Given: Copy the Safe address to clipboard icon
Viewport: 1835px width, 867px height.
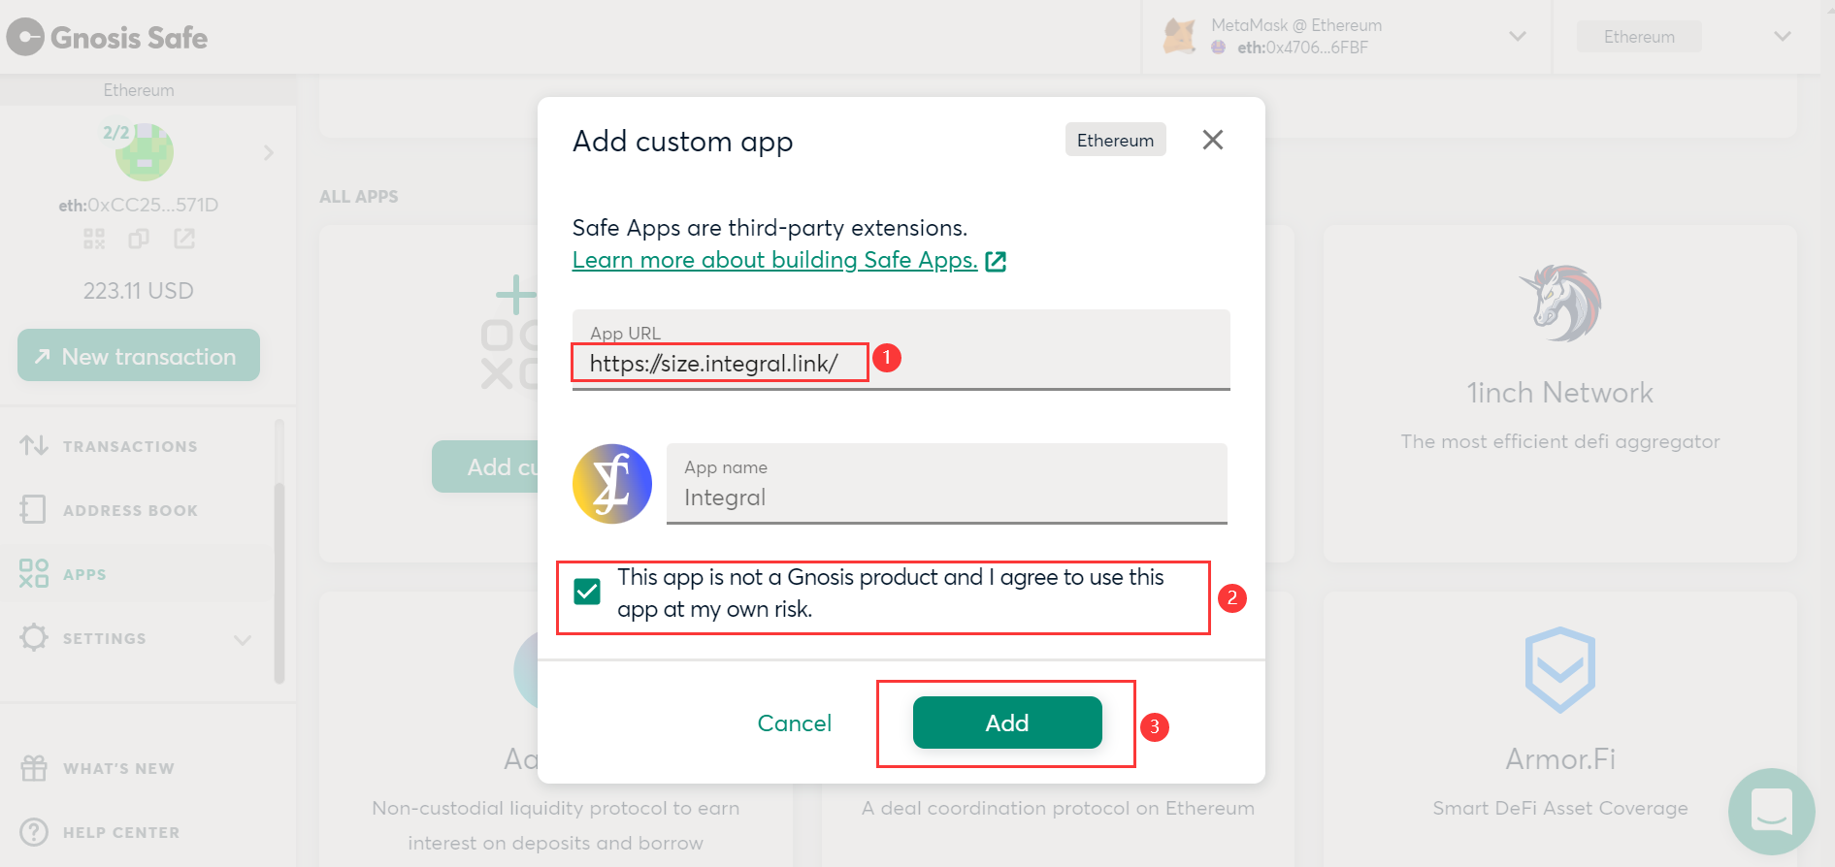Looking at the screenshot, I should [139, 239].
